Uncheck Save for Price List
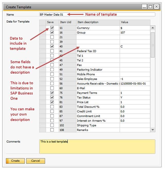Viewport: 165px width, 170px height. [x=52, y=102]
